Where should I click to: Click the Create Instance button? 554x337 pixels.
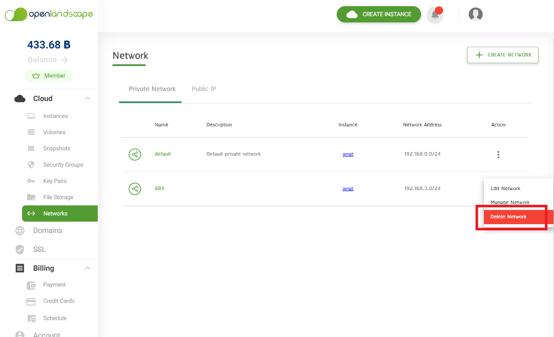click(x=379, y=14)
